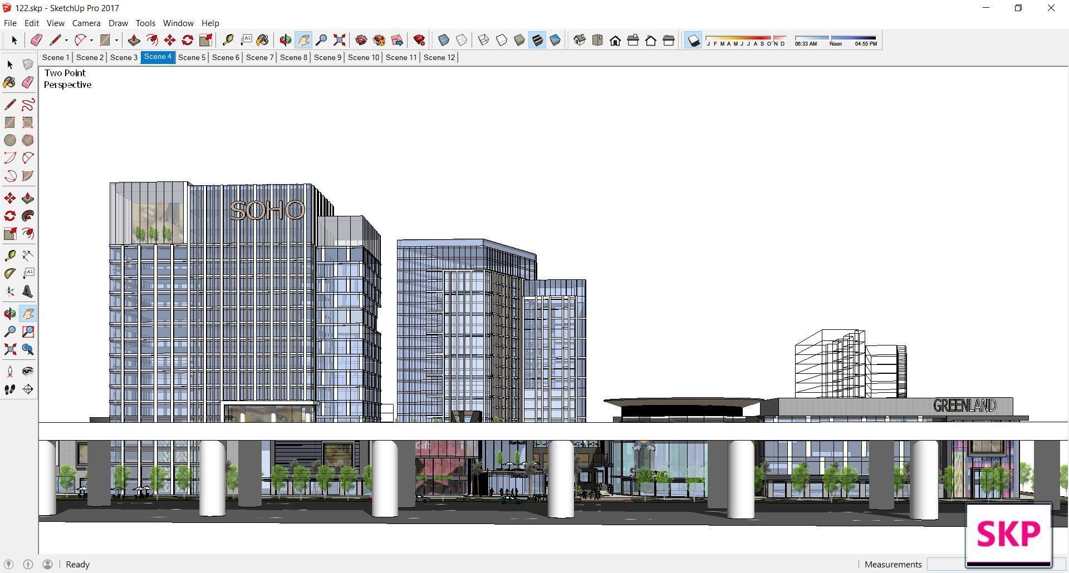Click the user sign-in status icon

coord(48,565)
